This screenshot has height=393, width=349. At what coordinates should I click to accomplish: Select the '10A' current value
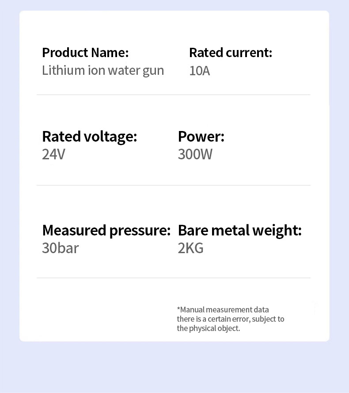tap(199, 71)
